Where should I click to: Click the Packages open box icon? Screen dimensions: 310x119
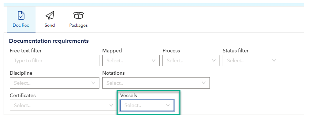click(x=78, y=15)
